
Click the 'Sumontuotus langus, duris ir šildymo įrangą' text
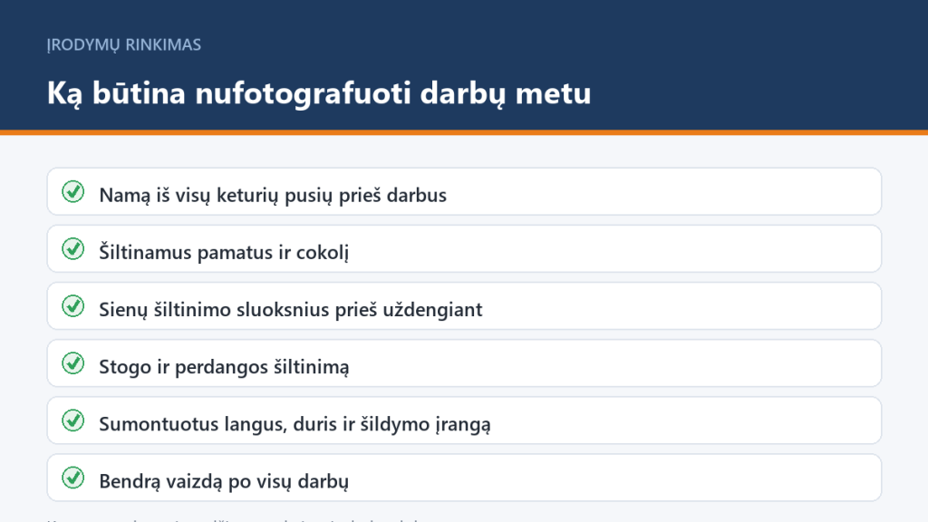295,424
